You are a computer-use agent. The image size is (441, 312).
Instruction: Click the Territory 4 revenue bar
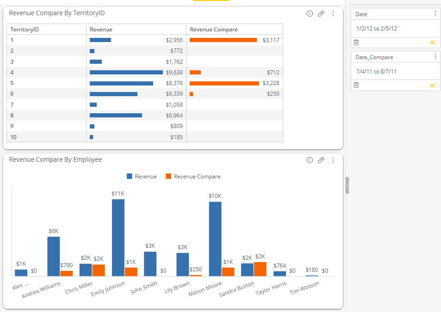pyautogui.click(x=126, y=73)
